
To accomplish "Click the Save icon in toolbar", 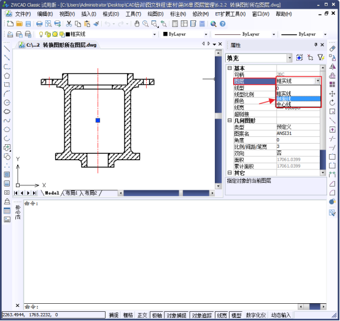I will (x=28, y=24).
